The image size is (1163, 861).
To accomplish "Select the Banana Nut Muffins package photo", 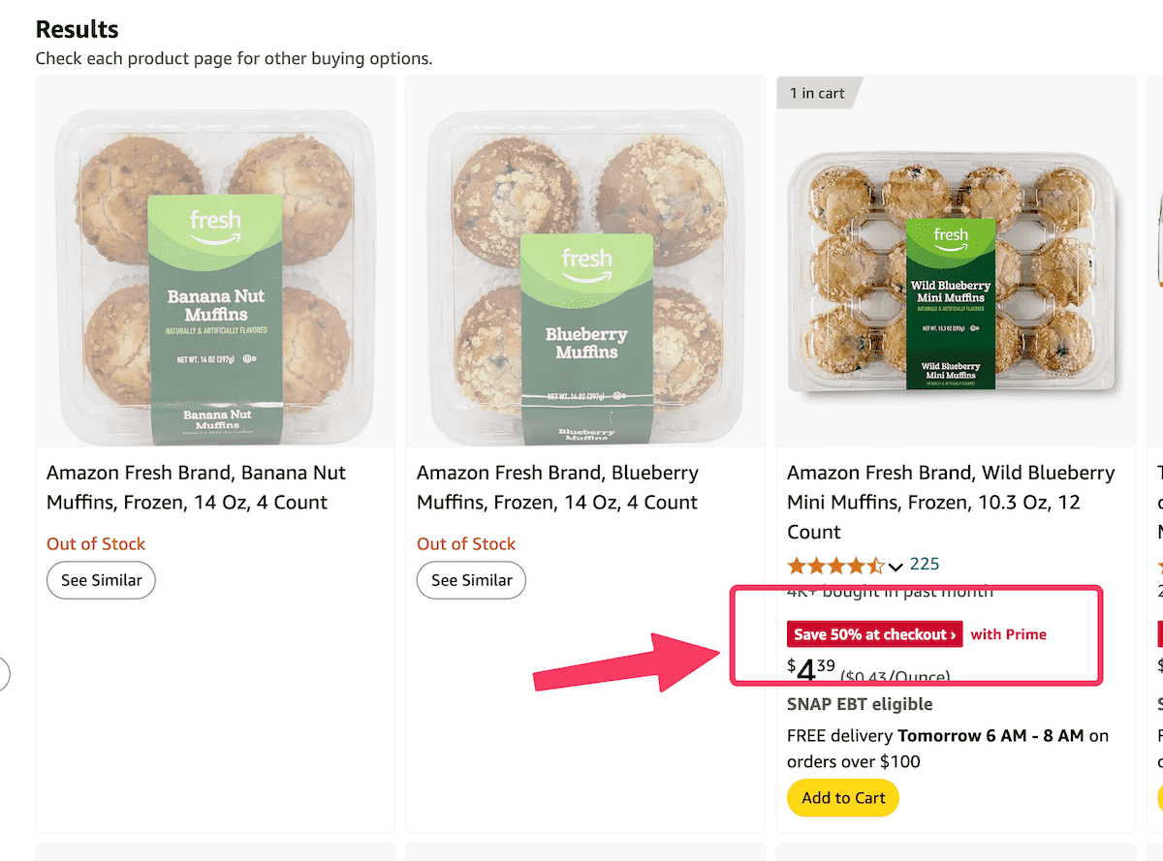I will point(215,261).
